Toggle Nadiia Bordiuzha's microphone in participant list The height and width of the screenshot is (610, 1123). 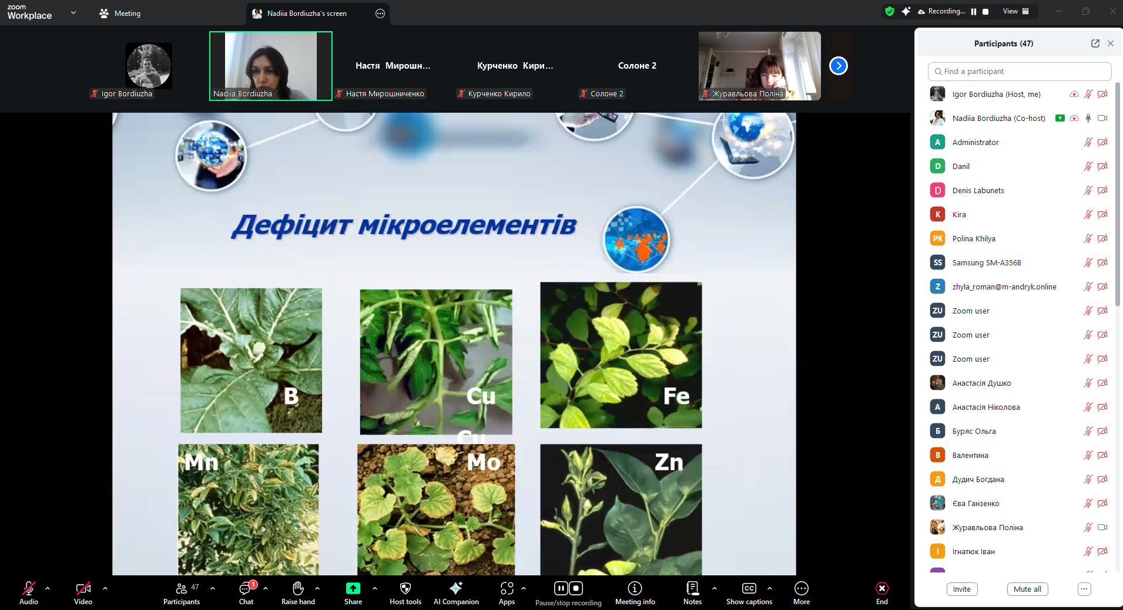[x=1088, y=118]
